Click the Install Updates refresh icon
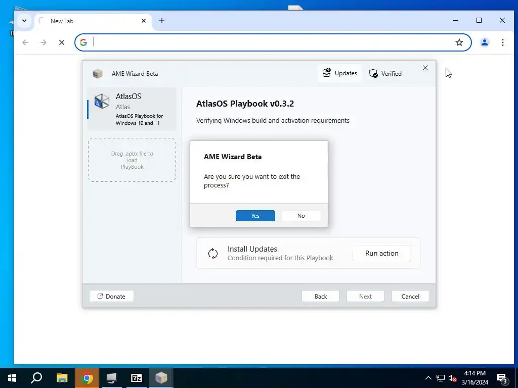Image resolution: width=518 pixels, height=388 pixels. [x=213, y=254]
